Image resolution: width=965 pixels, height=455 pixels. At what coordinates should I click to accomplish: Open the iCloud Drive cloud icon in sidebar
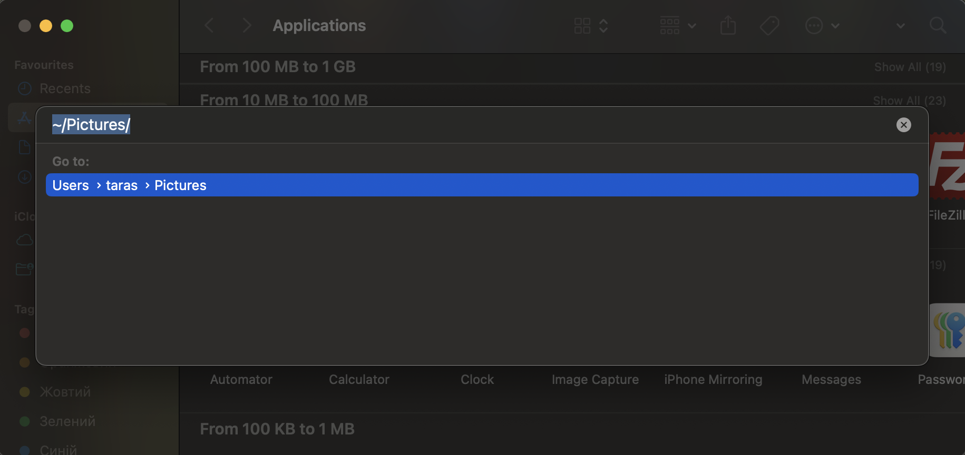(24, 240)
